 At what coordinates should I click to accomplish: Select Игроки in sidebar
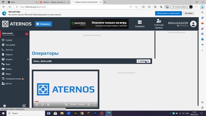click(9, 59)
